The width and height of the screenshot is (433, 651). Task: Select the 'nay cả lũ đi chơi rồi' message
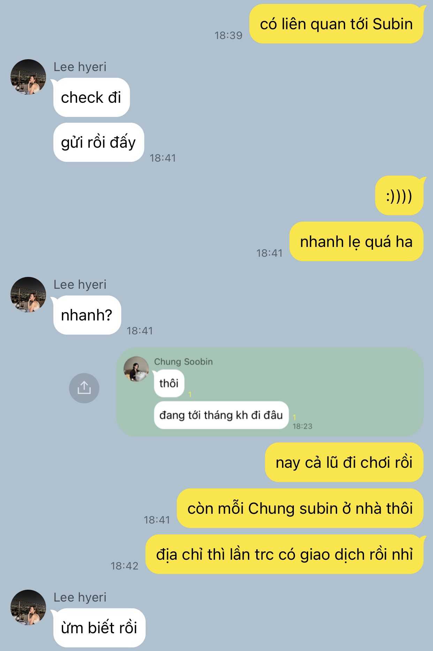click(x=344, y=463)
